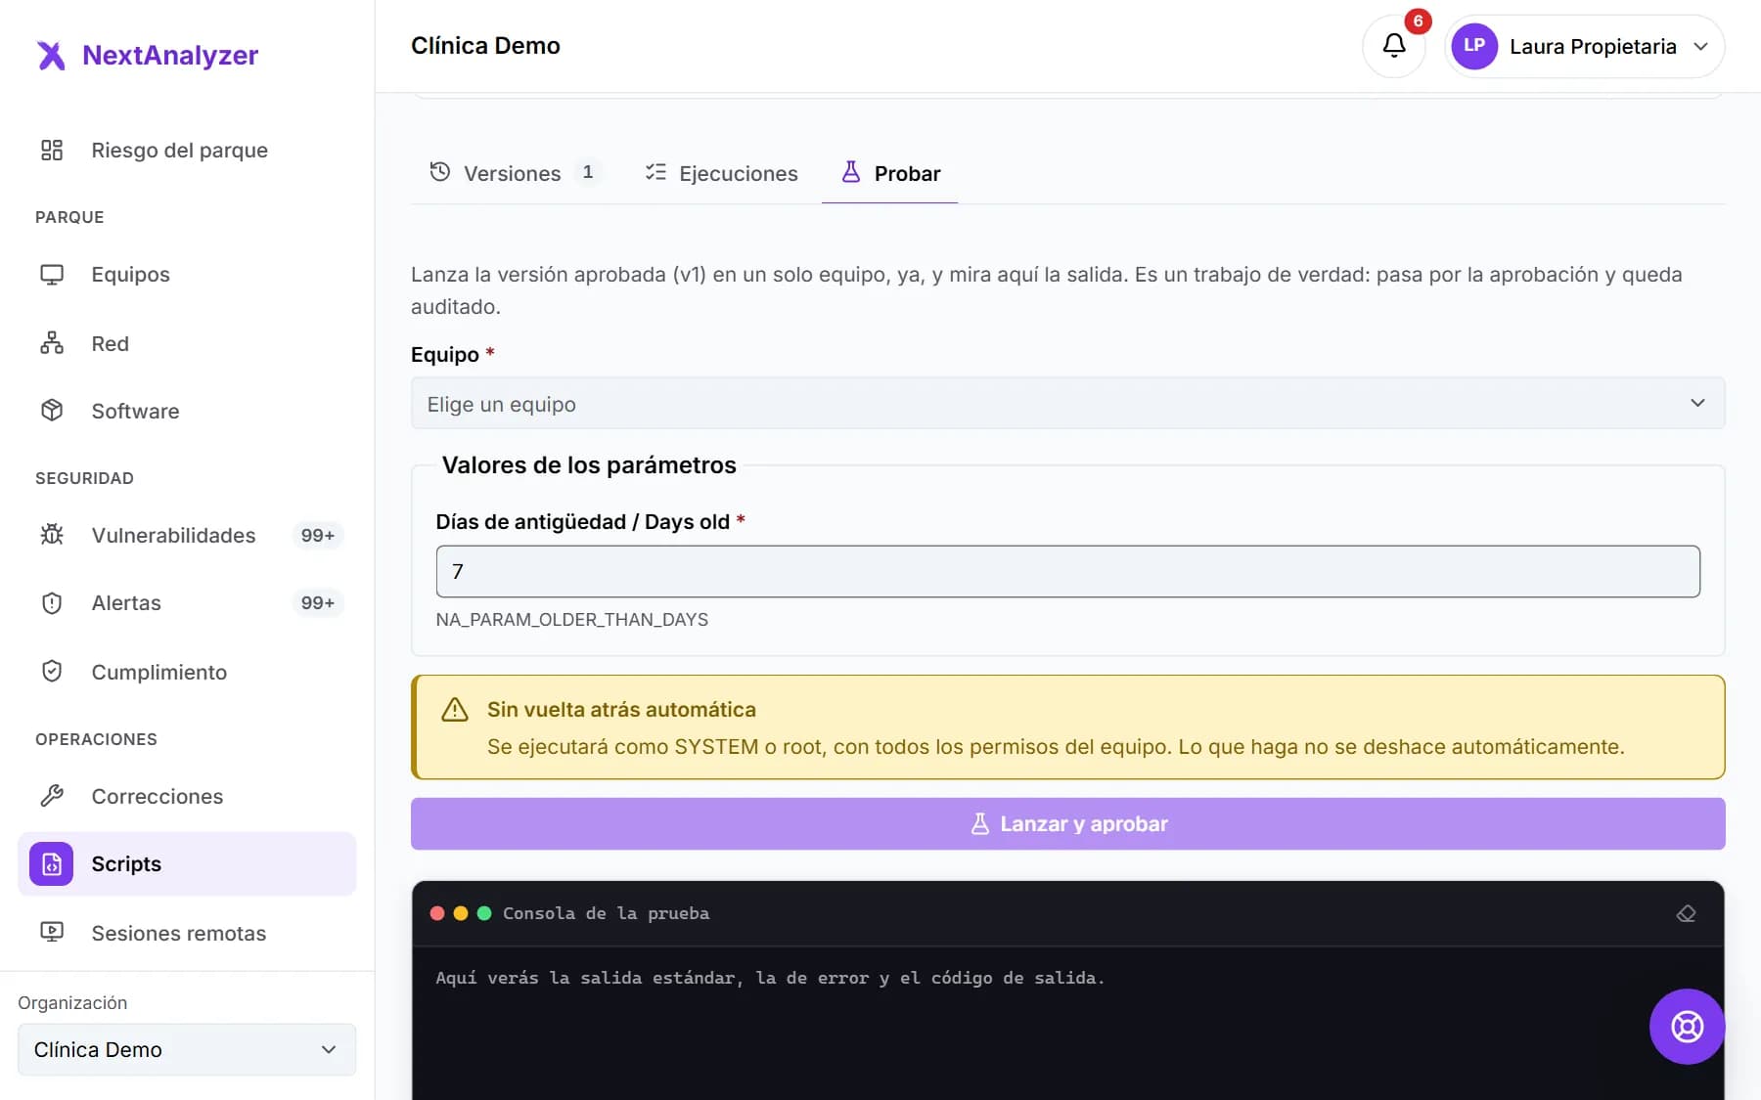Click the Sin vuelta atrás automática heading

click(x=621, y=710)
